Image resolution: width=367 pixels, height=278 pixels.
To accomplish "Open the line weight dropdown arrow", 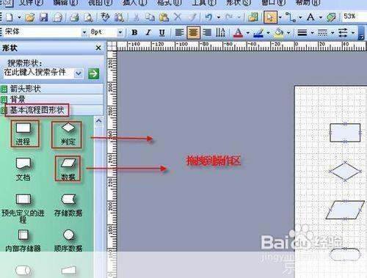I will pos(312,33).
